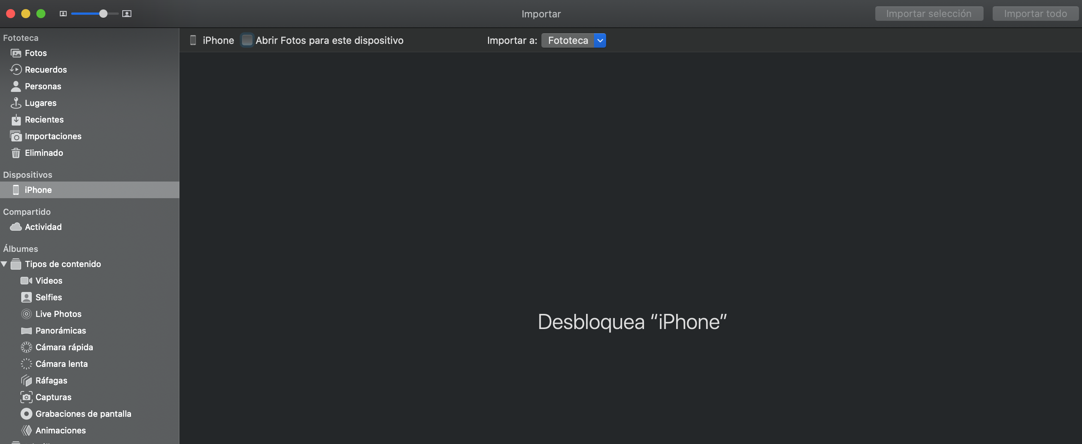This screenshot has width=1082, height=444.
Task: Open the Cámara lenta album
Action: click(x=61, y=364)
